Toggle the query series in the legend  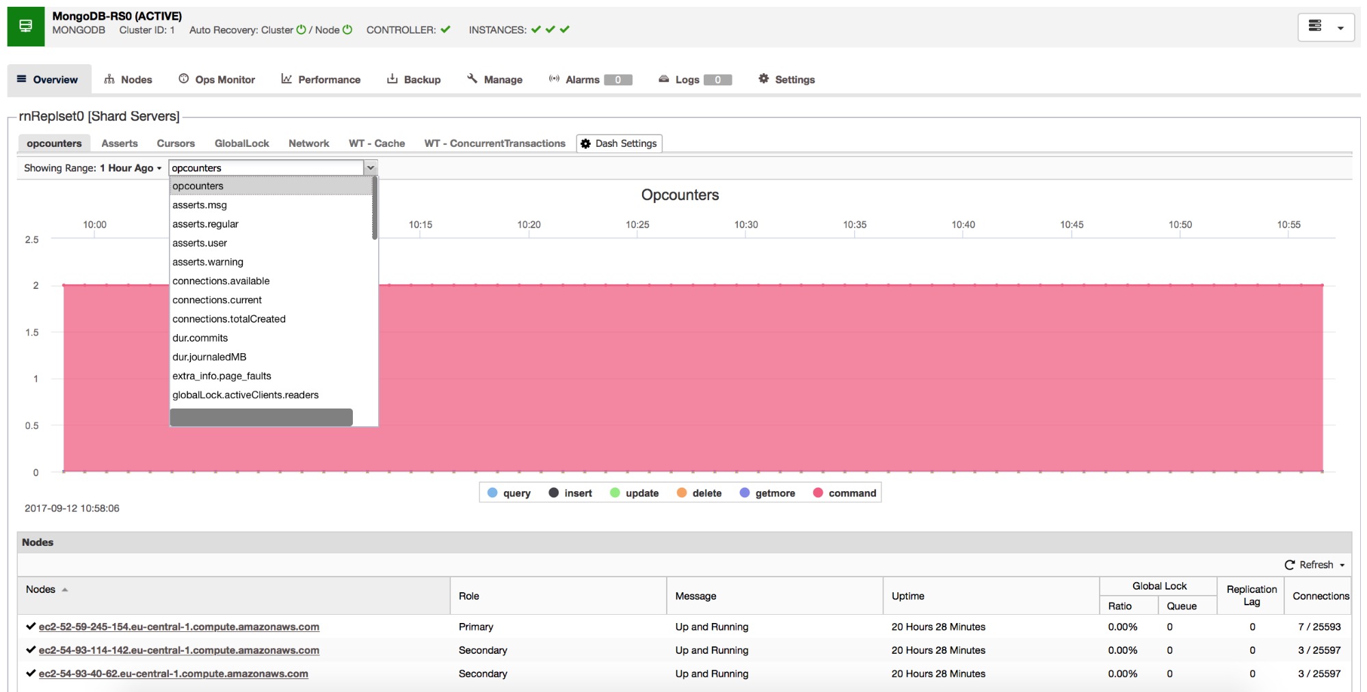pyautogui.click(x=509, y=493)
